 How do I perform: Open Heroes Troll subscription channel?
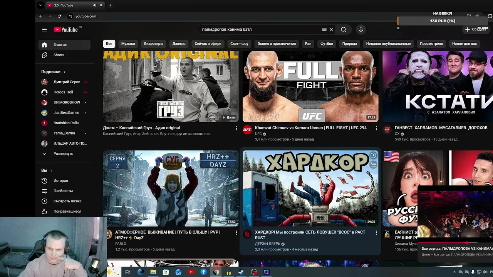(x=64, y=92)
